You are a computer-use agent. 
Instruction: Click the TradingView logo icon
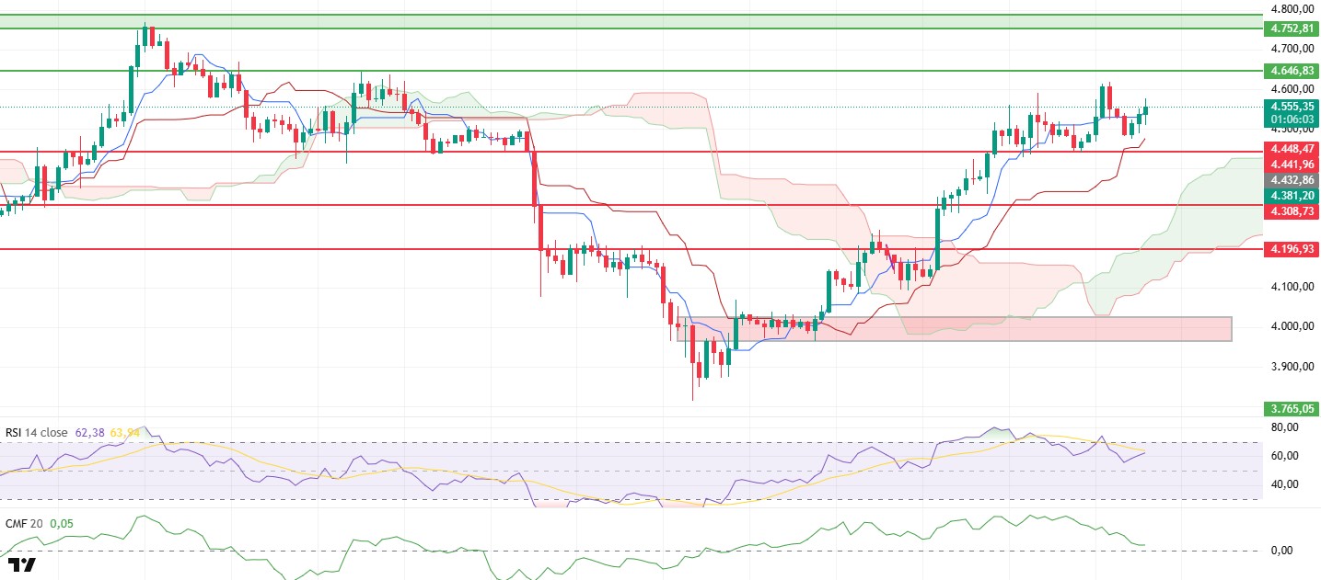21,563
